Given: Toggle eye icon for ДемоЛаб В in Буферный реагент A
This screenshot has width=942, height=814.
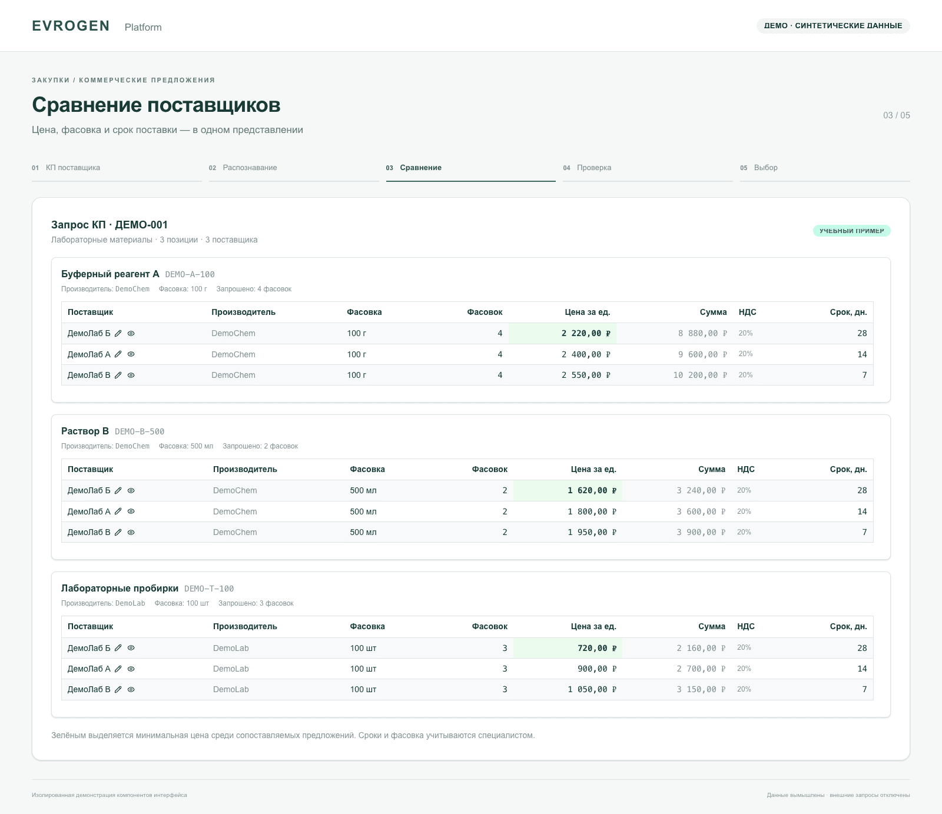Looking at the screenshot, I should (131, 375).
